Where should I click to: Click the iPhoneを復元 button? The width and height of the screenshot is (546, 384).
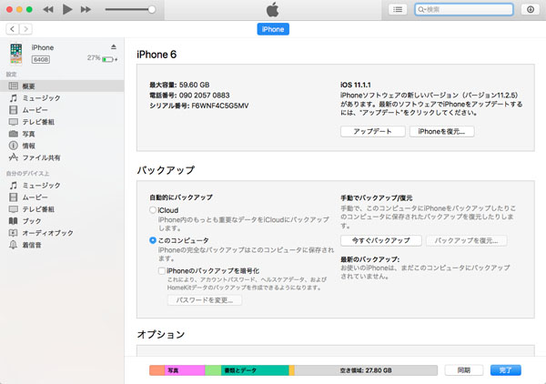point(441,132)
